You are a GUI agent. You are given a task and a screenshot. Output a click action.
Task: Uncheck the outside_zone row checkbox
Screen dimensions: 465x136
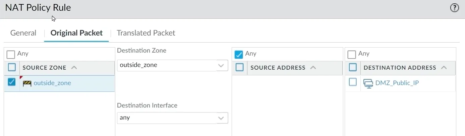pos(12,82)
